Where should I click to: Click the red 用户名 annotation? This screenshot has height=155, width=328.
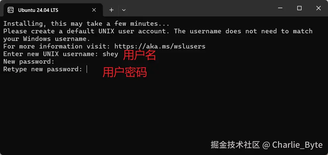[140, 55]
